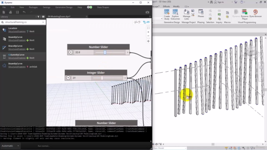The image size is (267, 150).
Task: Click the Number Slider output port
Action: click(128, 52)
